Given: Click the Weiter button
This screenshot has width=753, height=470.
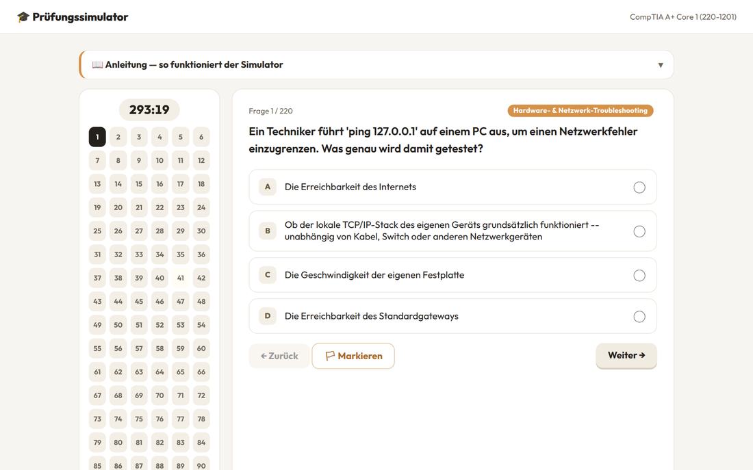Looking at the screenshot, I should 626,356.
